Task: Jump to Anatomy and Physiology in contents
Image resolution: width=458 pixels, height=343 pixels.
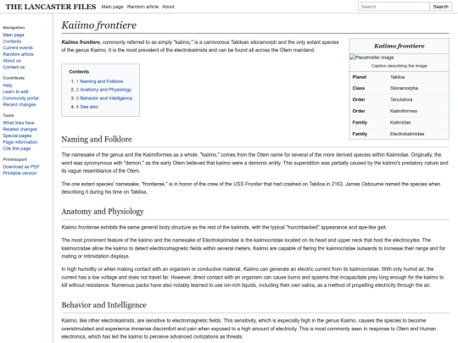Action: 106,90
